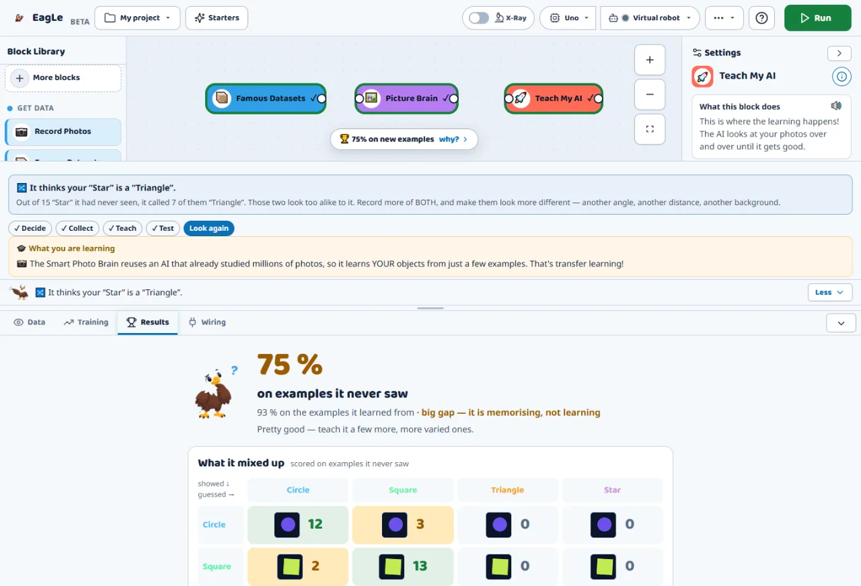Collapse the Settings panel with the arrow

point(839,53)
